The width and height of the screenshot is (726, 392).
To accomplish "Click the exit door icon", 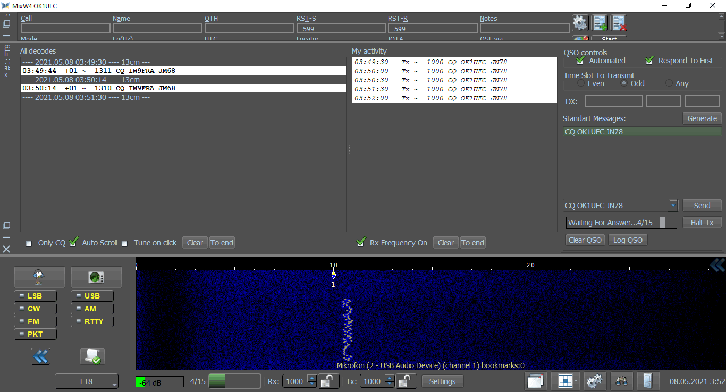I will [647, 381].
